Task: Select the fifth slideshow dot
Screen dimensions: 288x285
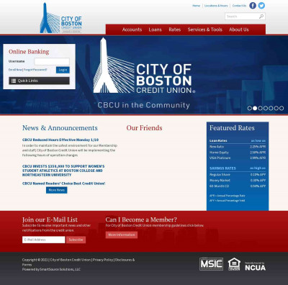Action: (271, 108)
